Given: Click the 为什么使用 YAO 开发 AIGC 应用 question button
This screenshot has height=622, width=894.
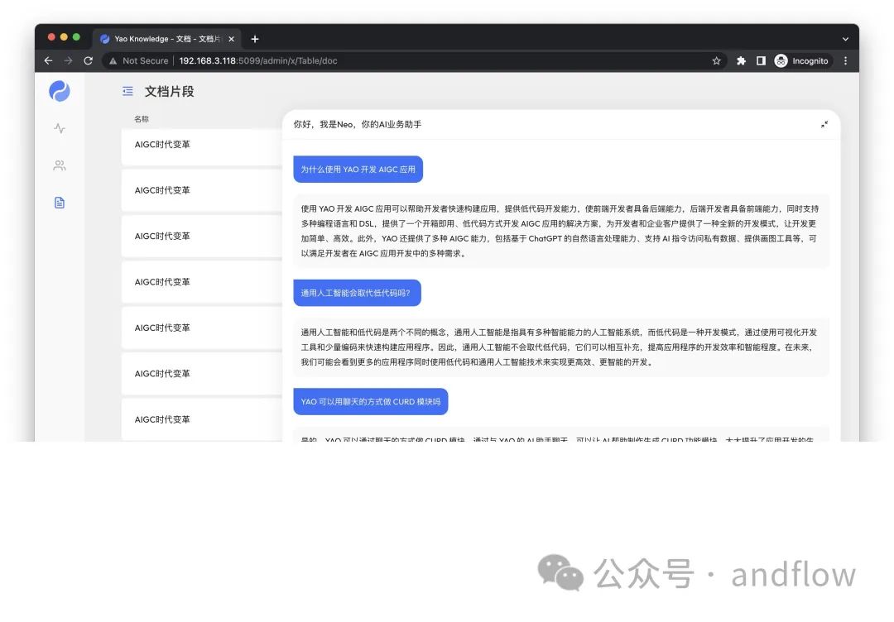Looking at the screenshot, I should click(x=358, y=169).
